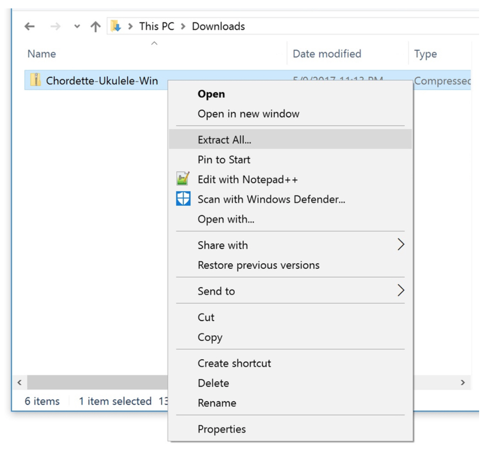
Task: Select Restore previous versions
Action: 258,265
